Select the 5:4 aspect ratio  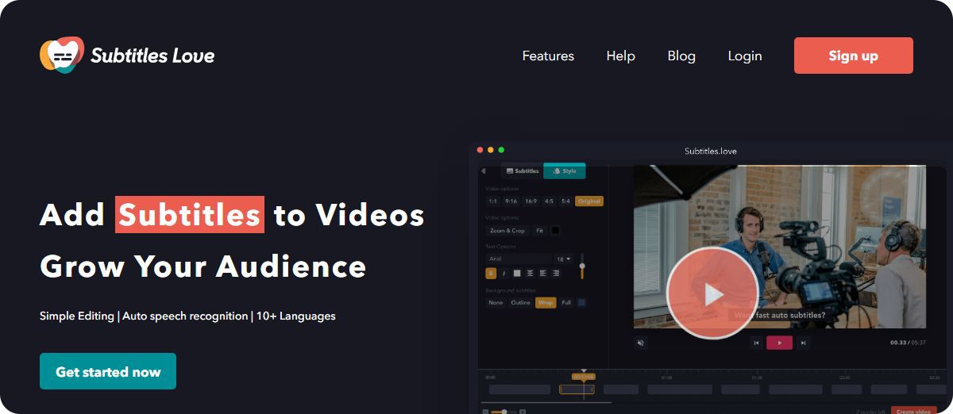click(x=565, y=201)
